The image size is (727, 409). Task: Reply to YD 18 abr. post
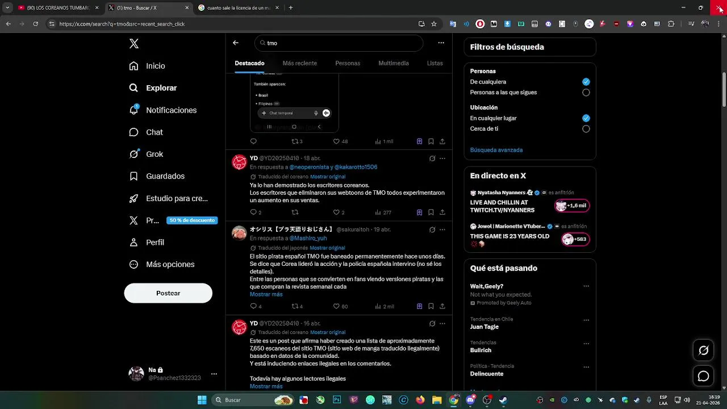(x=256, y=212)
